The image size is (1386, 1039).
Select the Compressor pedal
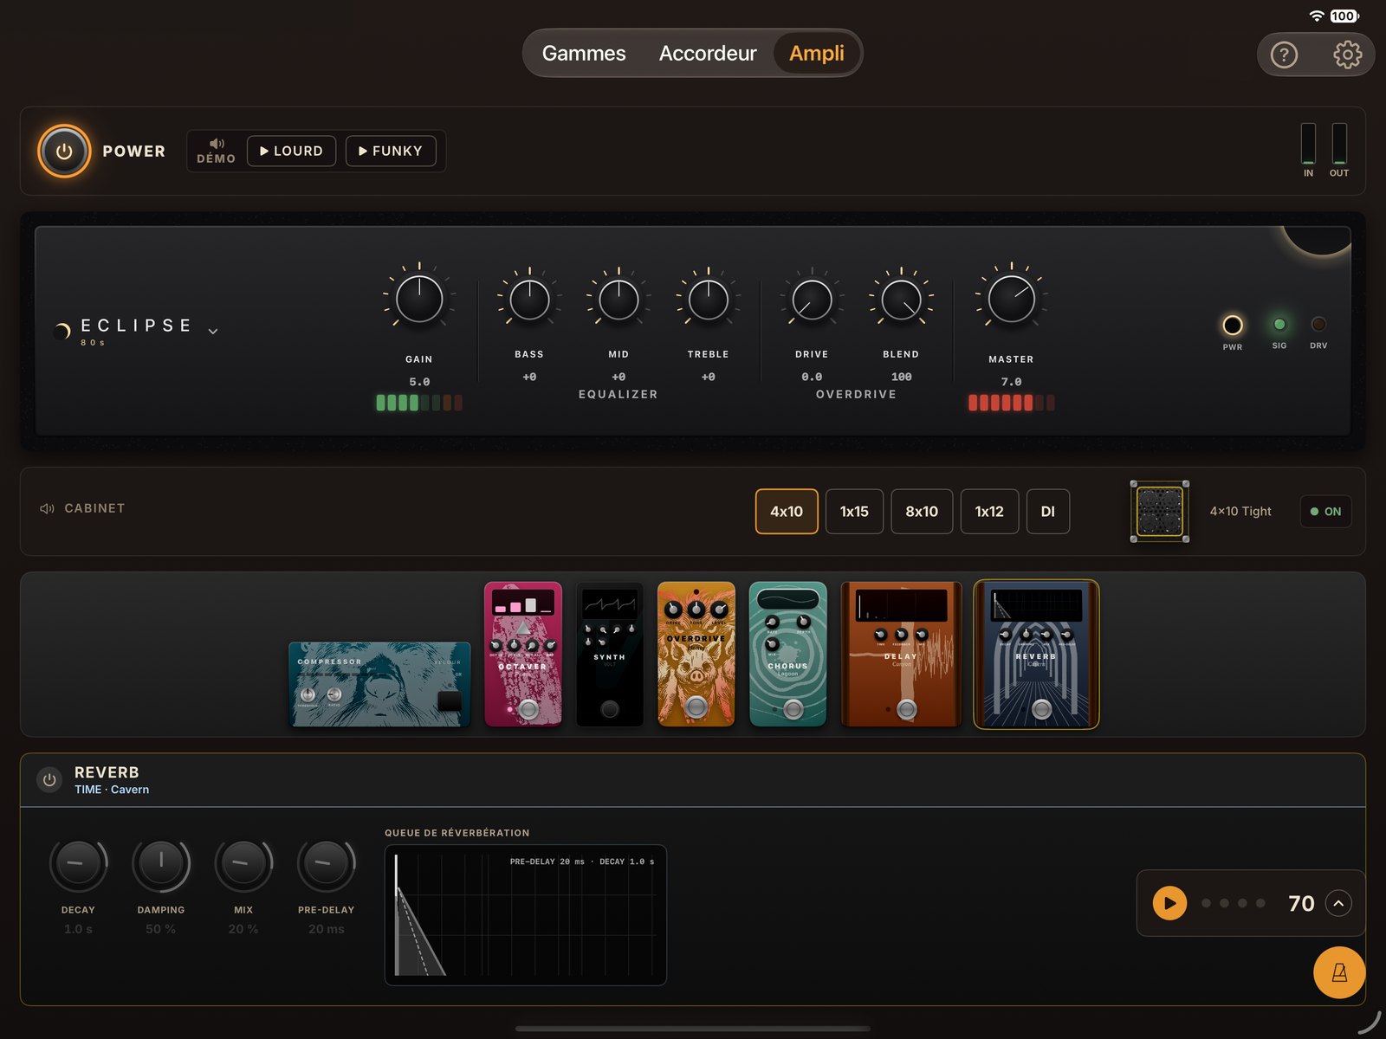(379, 684)
